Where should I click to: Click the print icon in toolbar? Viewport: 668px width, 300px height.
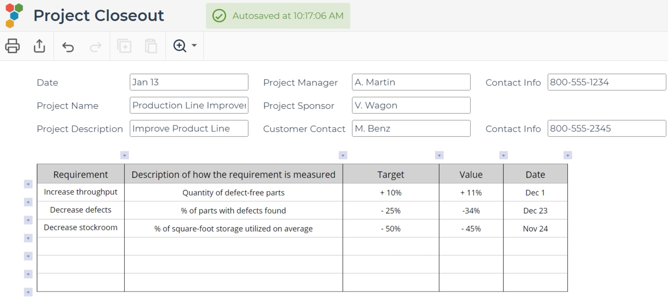12,46
